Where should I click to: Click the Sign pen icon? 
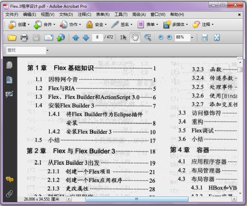tap(115, 25)
